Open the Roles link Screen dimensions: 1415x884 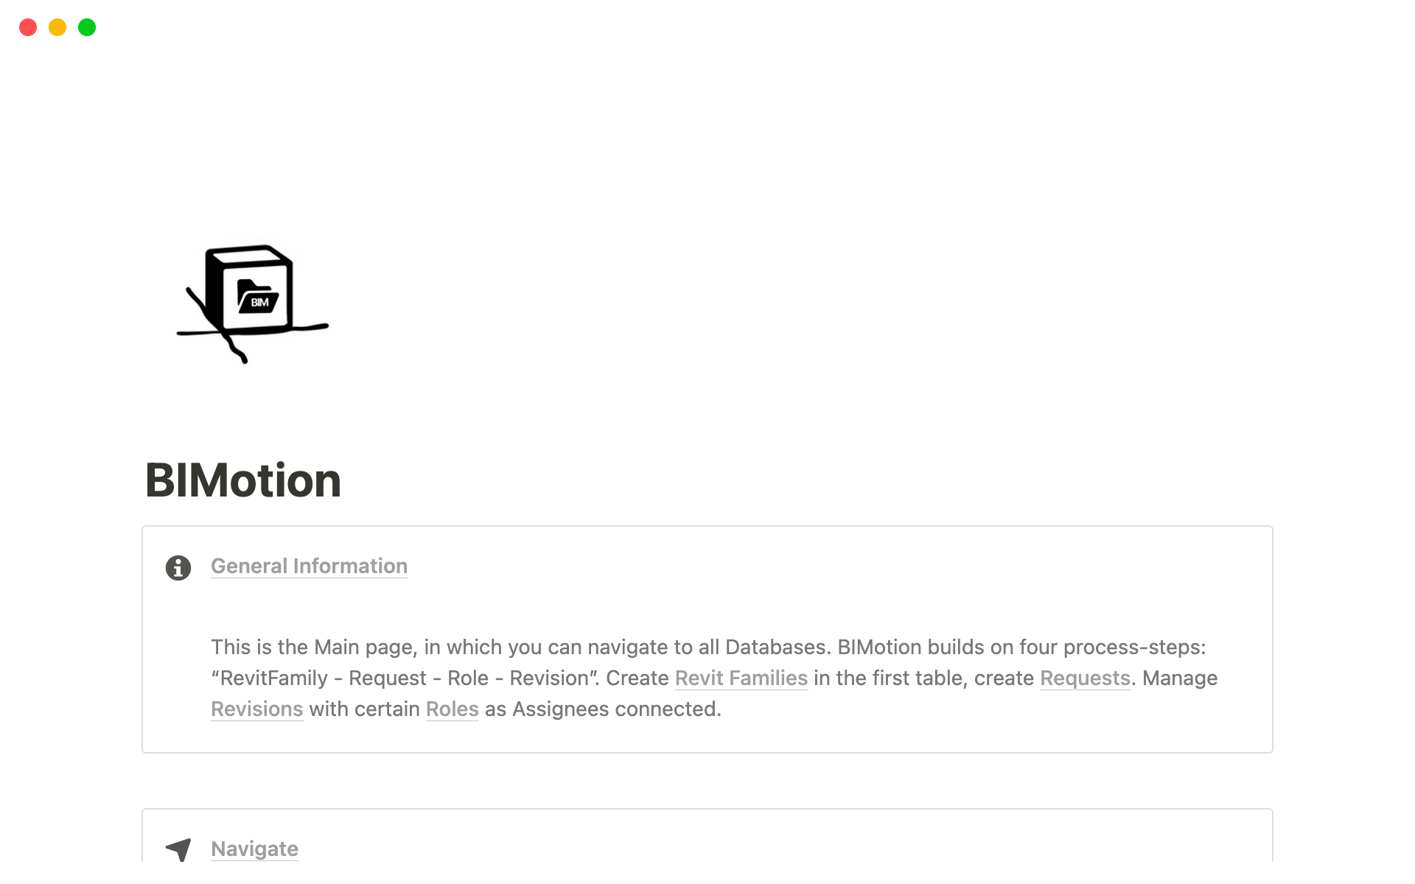pos(452,709)
